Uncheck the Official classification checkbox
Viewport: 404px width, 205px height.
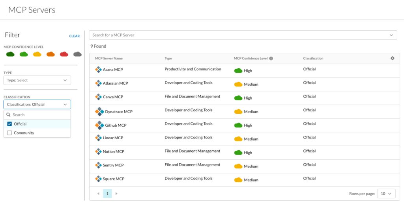[9, 124]
